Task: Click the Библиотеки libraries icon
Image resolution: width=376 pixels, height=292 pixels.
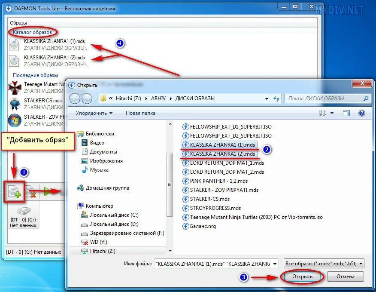Action: [80, 134]
